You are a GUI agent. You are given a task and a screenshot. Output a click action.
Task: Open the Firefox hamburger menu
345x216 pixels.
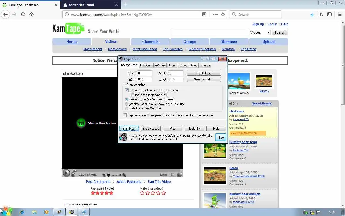click(340, 14)
